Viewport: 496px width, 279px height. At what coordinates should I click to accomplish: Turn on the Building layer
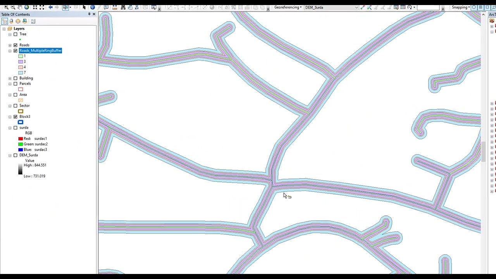click(15, 78)
